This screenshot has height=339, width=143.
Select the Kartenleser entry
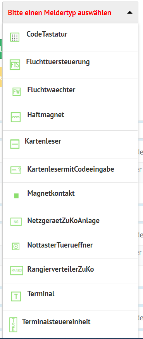(70, 144)
